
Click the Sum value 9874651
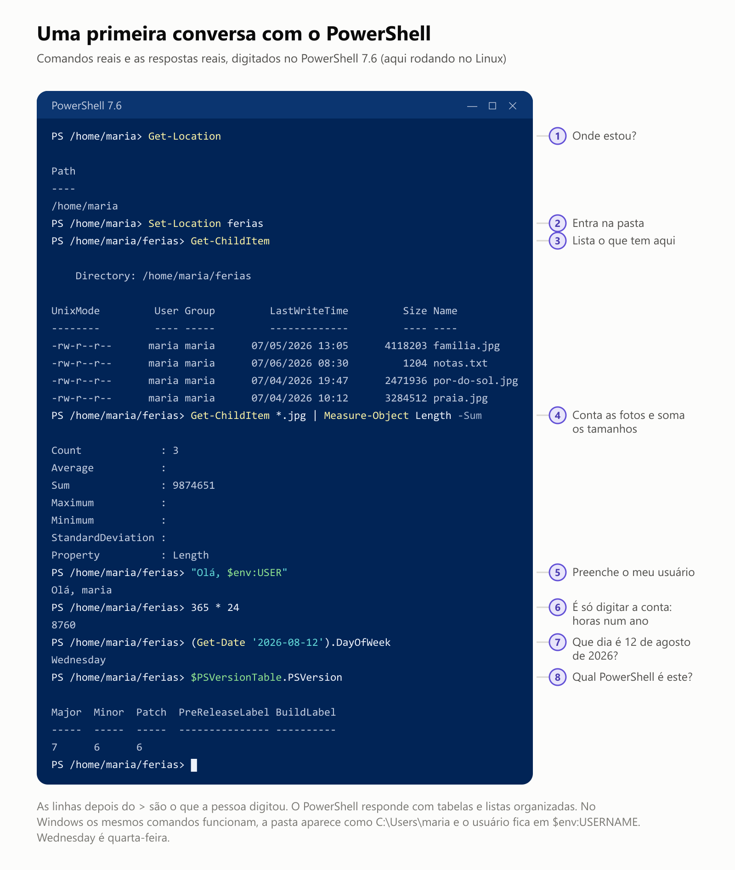[194, 486]
